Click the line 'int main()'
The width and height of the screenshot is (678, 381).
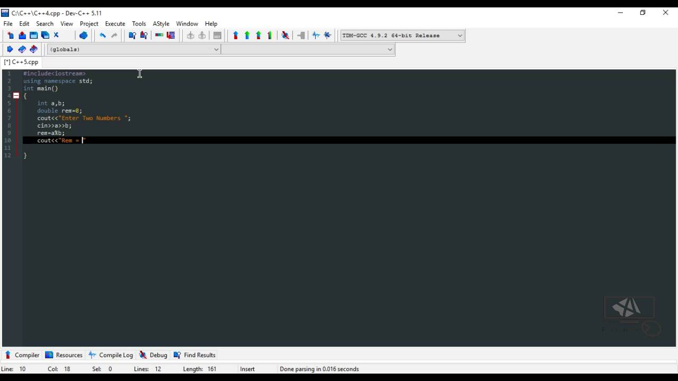41,88
